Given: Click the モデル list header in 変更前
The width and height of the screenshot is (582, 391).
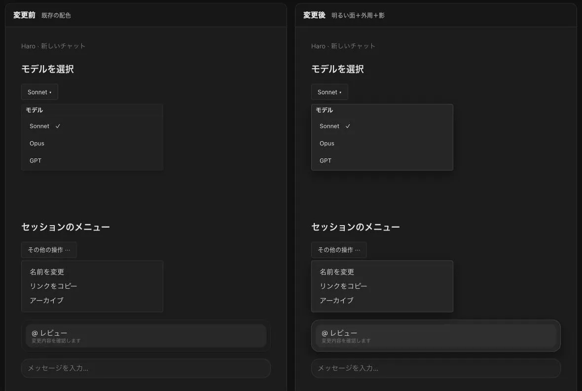Looking at the screenshot, I should pyautogui.click(x=34, y=110).
